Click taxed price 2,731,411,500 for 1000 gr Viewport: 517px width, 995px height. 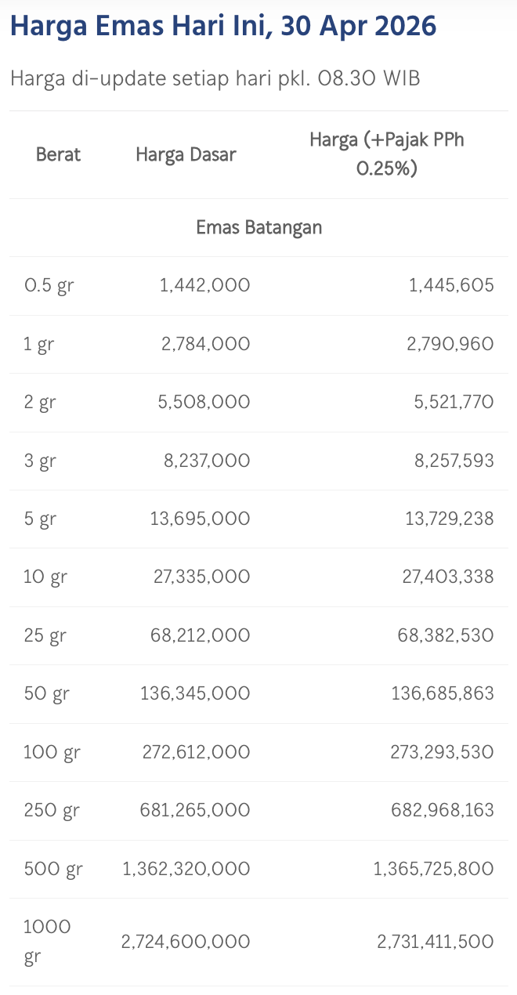click(x=436, y=942)
